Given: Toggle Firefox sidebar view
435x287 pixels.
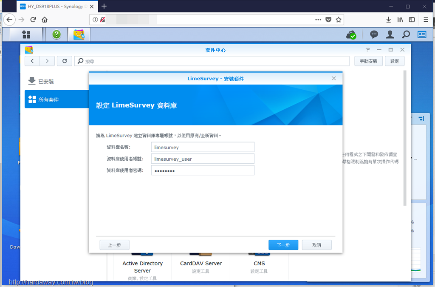Looking at the screenshot, I should 412,20.
